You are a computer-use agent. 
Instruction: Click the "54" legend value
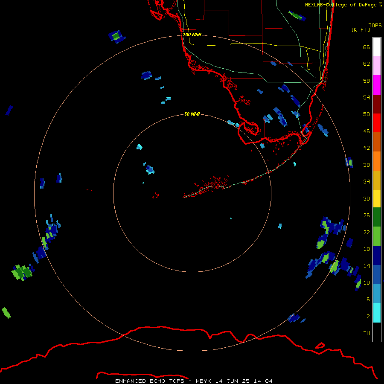[x=367, y=97]
